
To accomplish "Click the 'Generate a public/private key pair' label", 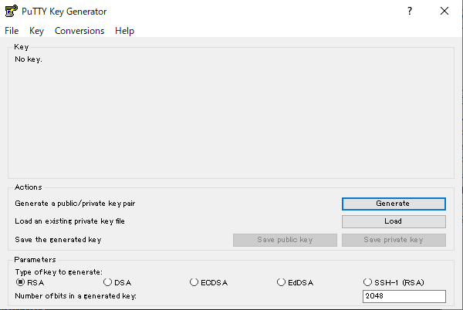I will (75, 204).
